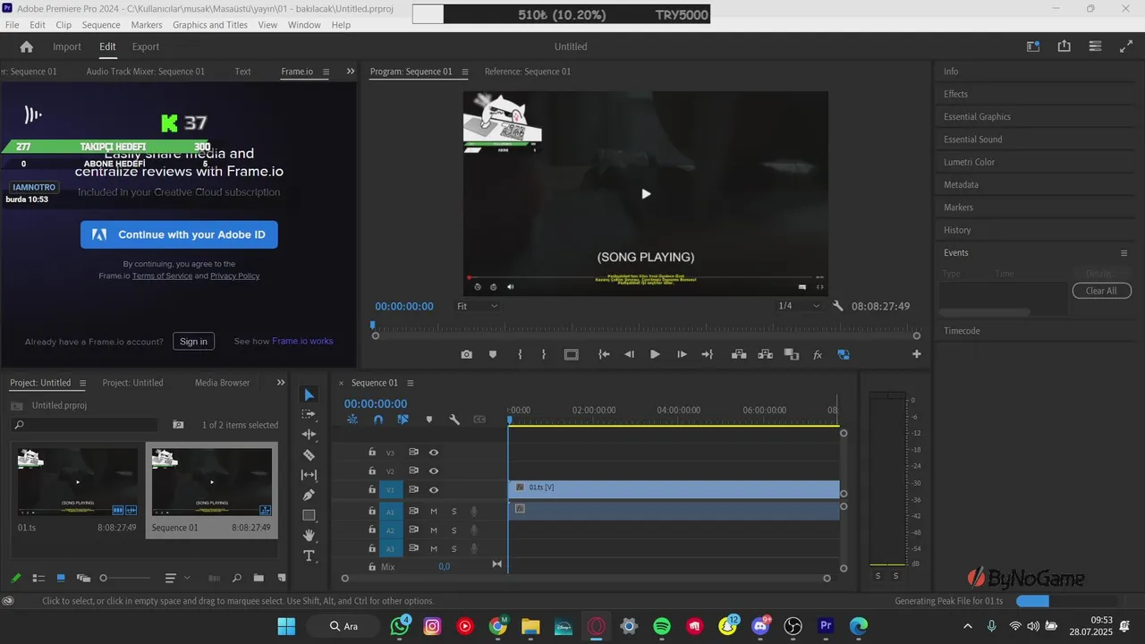This screenshot has width=1145, height=644.
Task: Click the Lift button
Action: tap(739, 354)
